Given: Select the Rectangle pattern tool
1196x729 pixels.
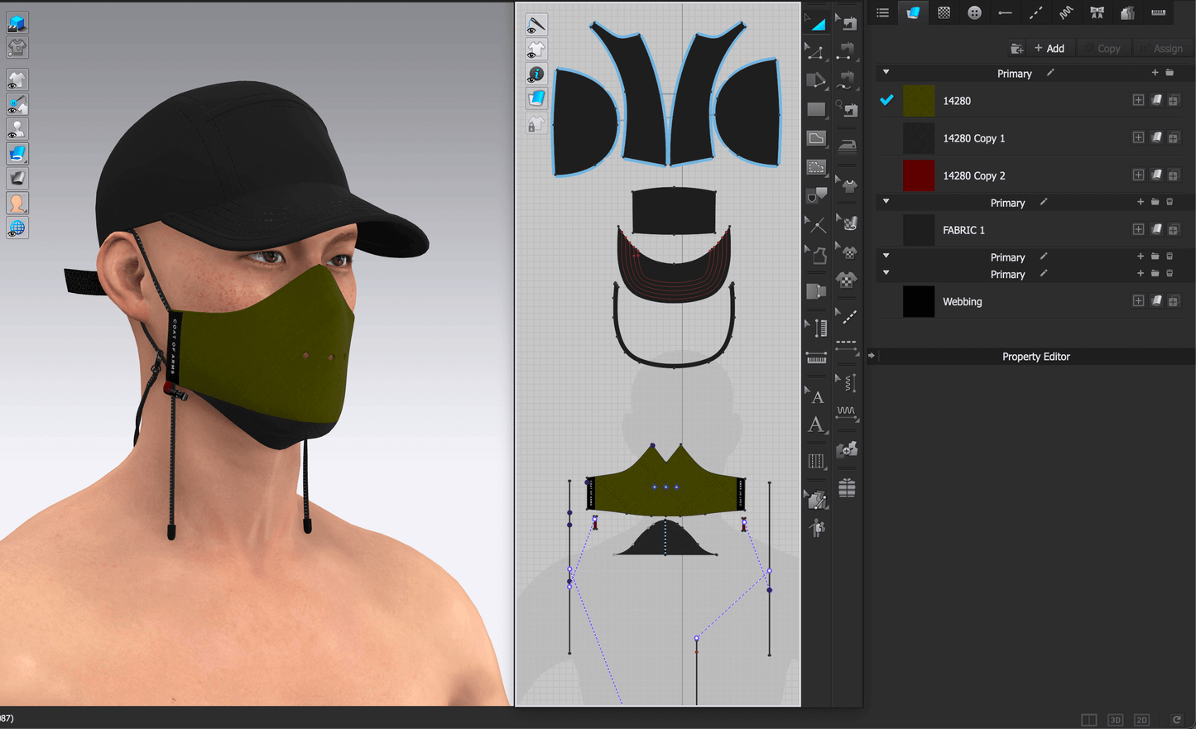Looking at the screenshot, I should pyautogui.click(x=816, y=109).
